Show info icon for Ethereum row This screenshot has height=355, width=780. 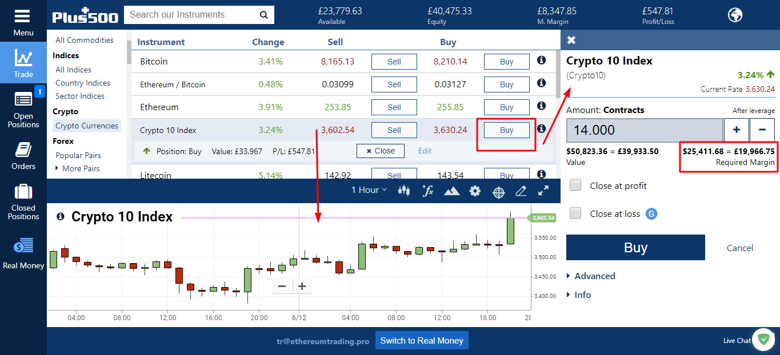[x=541, y=106]
